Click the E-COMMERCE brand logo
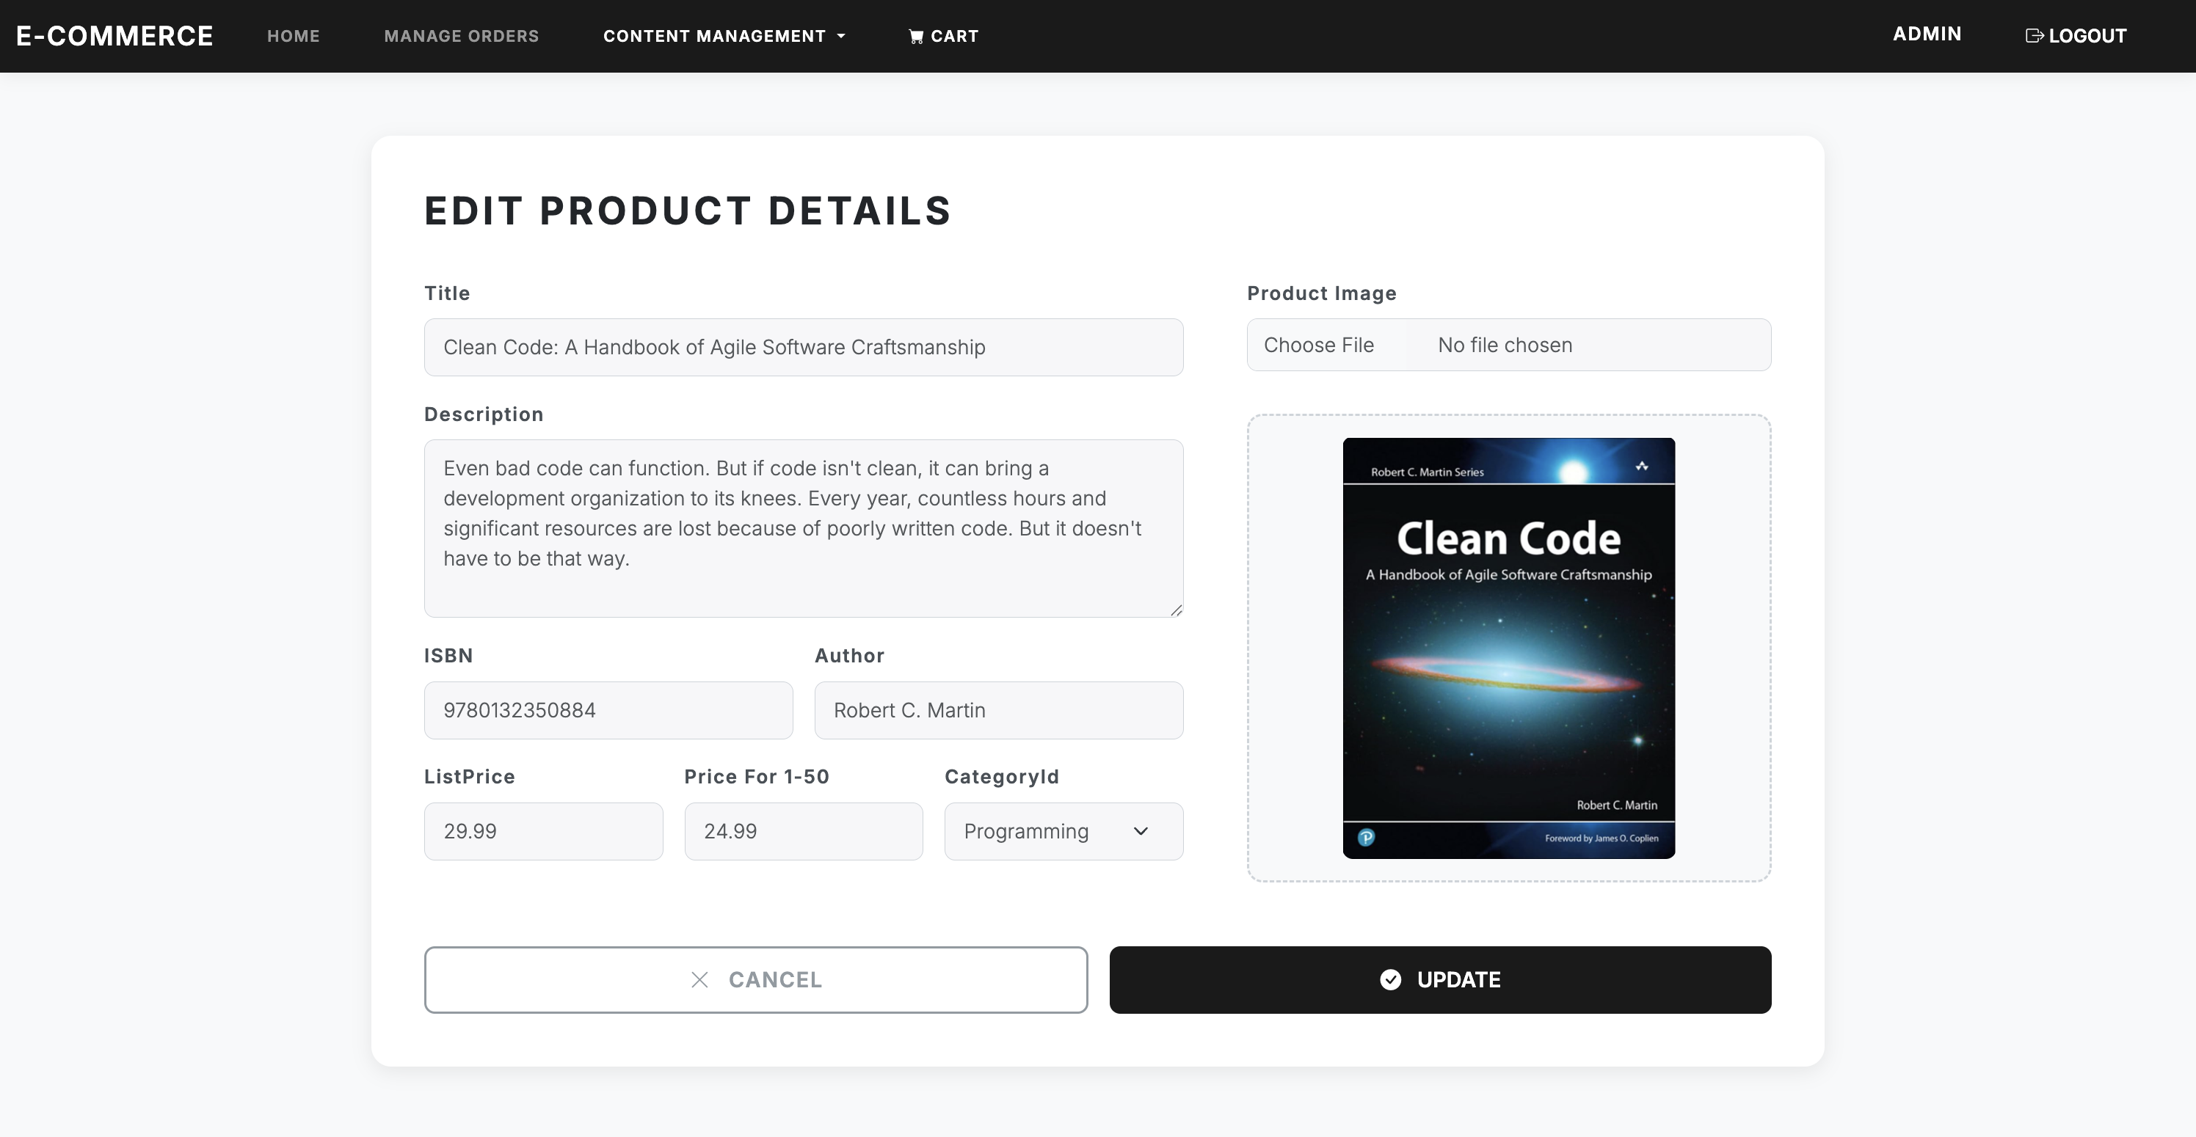Viewport: 2196px width, 1137px height. pyautogui.click(x=114, y=36)
